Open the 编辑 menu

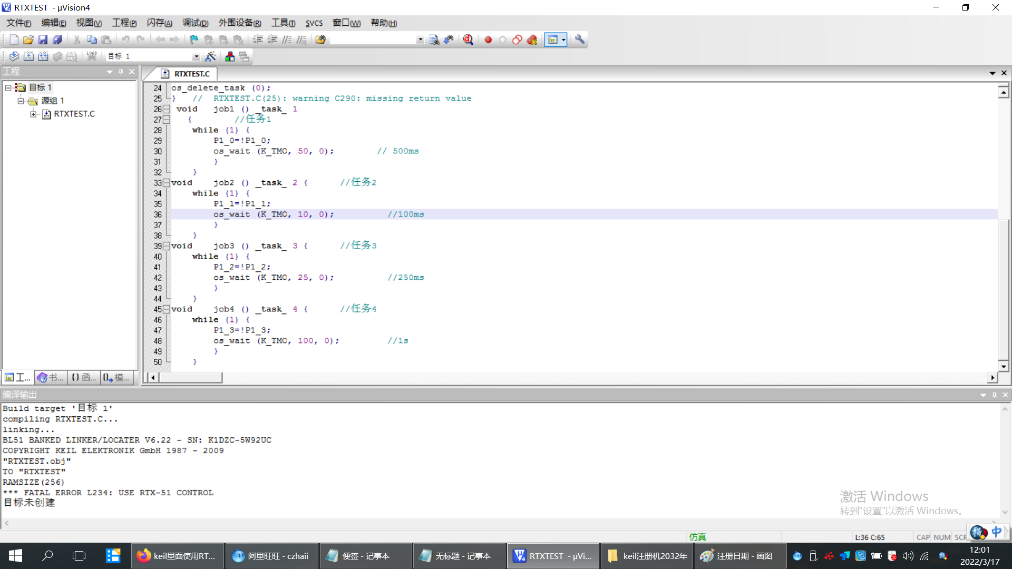pyautogui.click(x=54, y=23)
